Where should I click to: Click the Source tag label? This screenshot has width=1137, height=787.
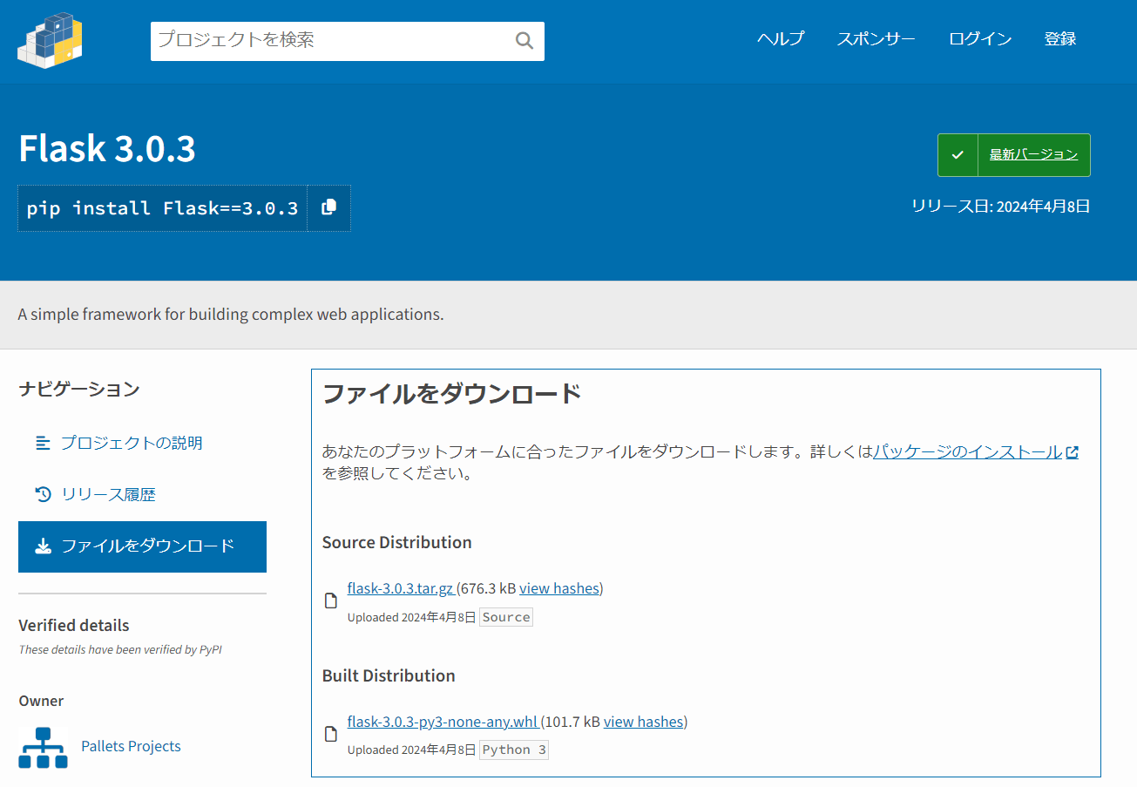click(x=506, y=617)
